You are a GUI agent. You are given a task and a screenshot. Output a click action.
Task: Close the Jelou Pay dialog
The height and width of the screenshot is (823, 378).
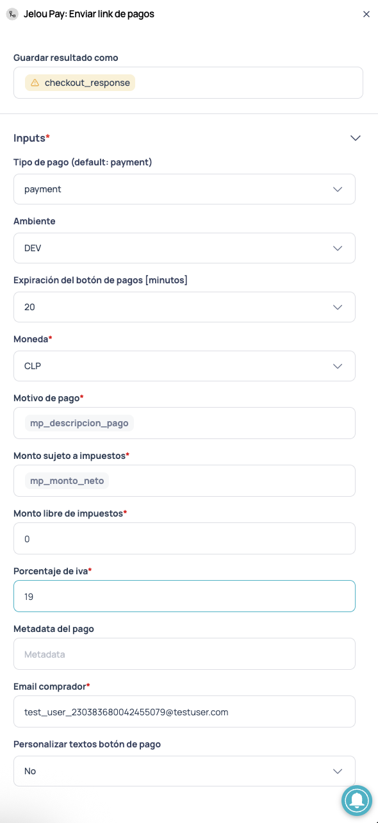pos(366,13)
